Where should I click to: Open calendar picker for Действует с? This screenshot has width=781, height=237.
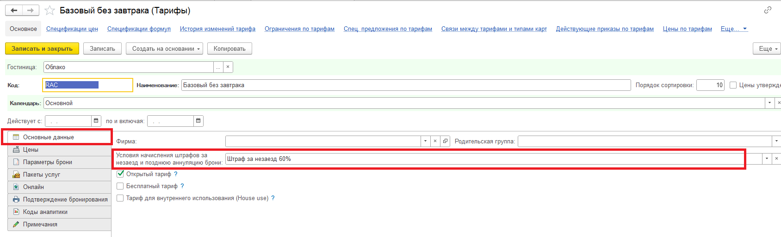tap(96, 121)
